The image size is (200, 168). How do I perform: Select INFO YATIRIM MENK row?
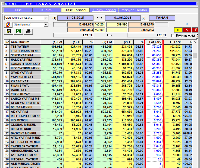coord(98,68)
